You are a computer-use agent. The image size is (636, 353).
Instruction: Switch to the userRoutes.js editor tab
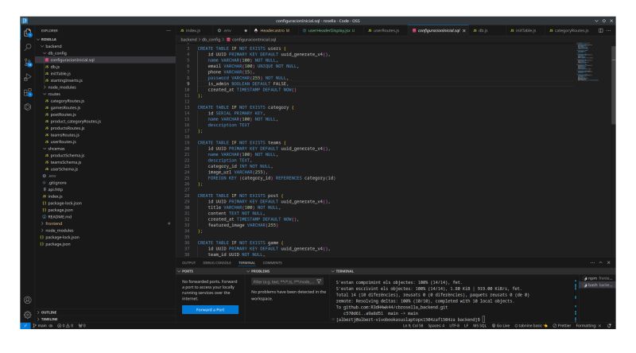click(384, 30)
